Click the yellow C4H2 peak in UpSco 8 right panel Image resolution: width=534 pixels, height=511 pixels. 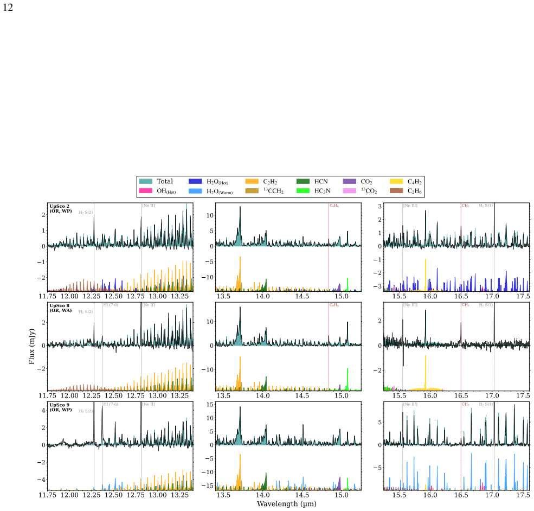pos(426,373)
